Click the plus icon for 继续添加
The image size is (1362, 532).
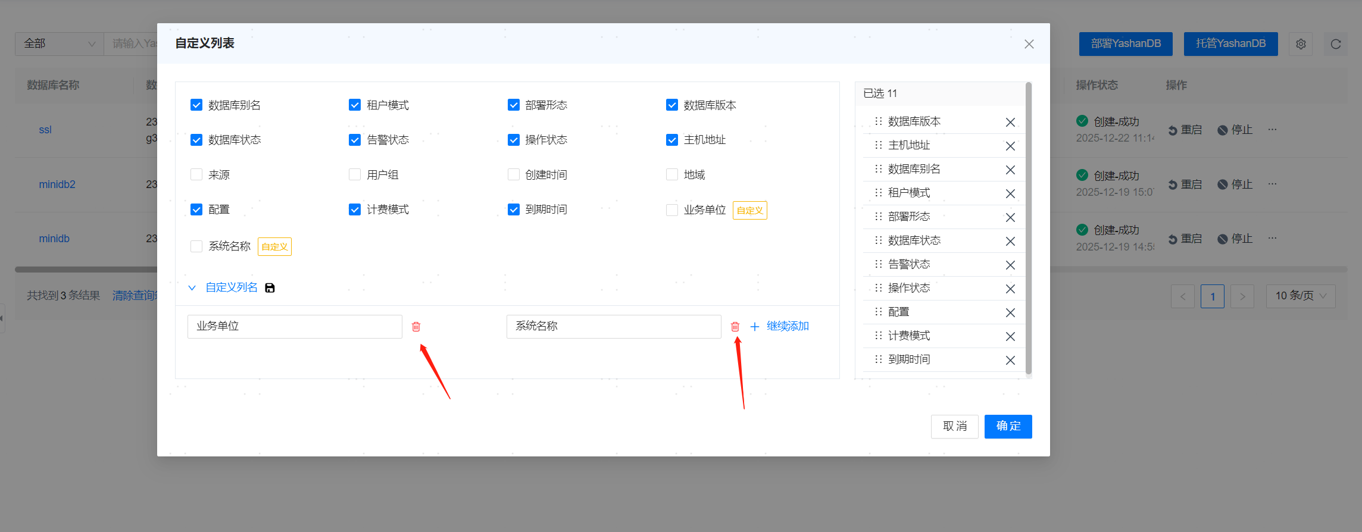coord(755,327)
